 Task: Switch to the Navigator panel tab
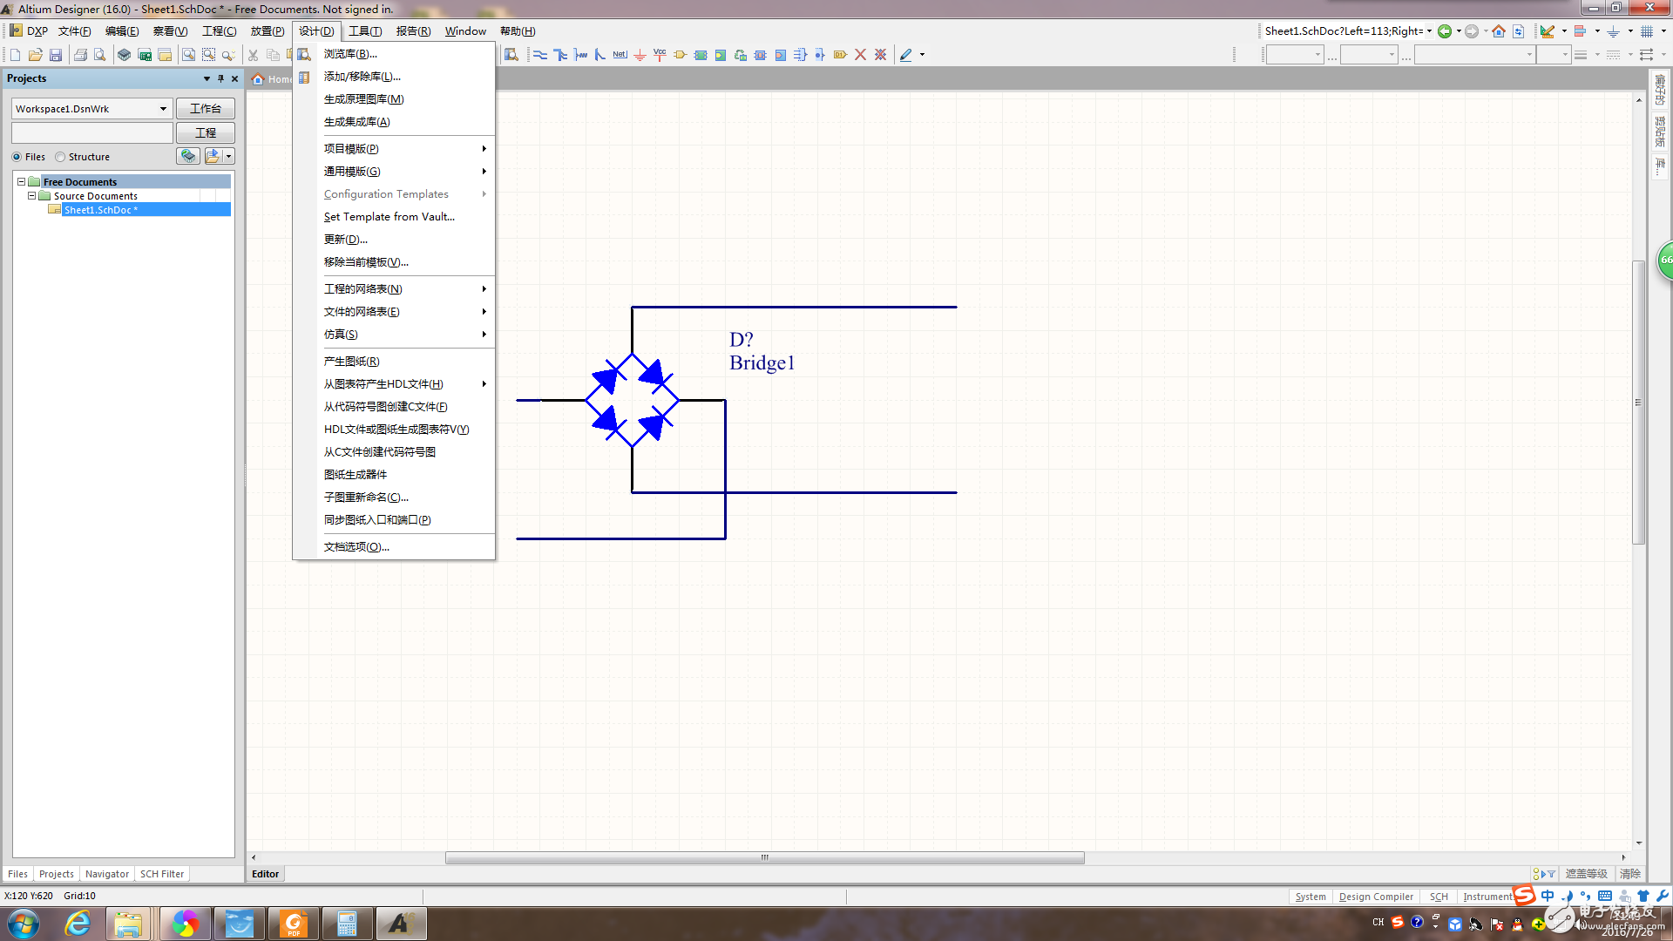pos(107,874)
